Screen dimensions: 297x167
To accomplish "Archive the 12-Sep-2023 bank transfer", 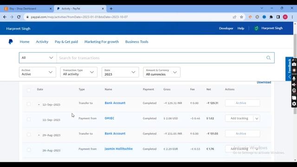I will point(243,103).
